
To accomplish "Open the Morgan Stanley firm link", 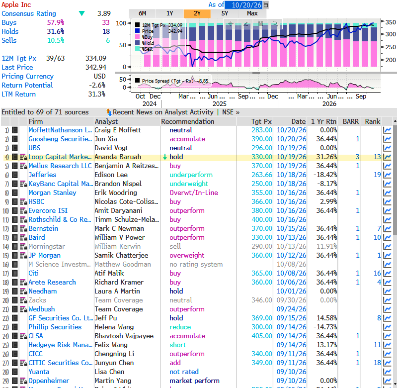I will (x=52, y=193).
